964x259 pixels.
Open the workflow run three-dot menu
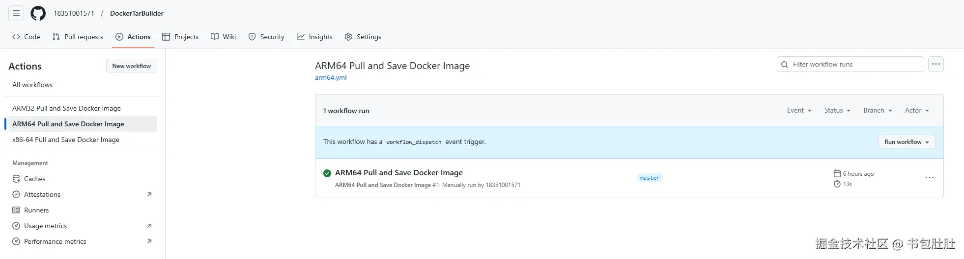(929, 178)
